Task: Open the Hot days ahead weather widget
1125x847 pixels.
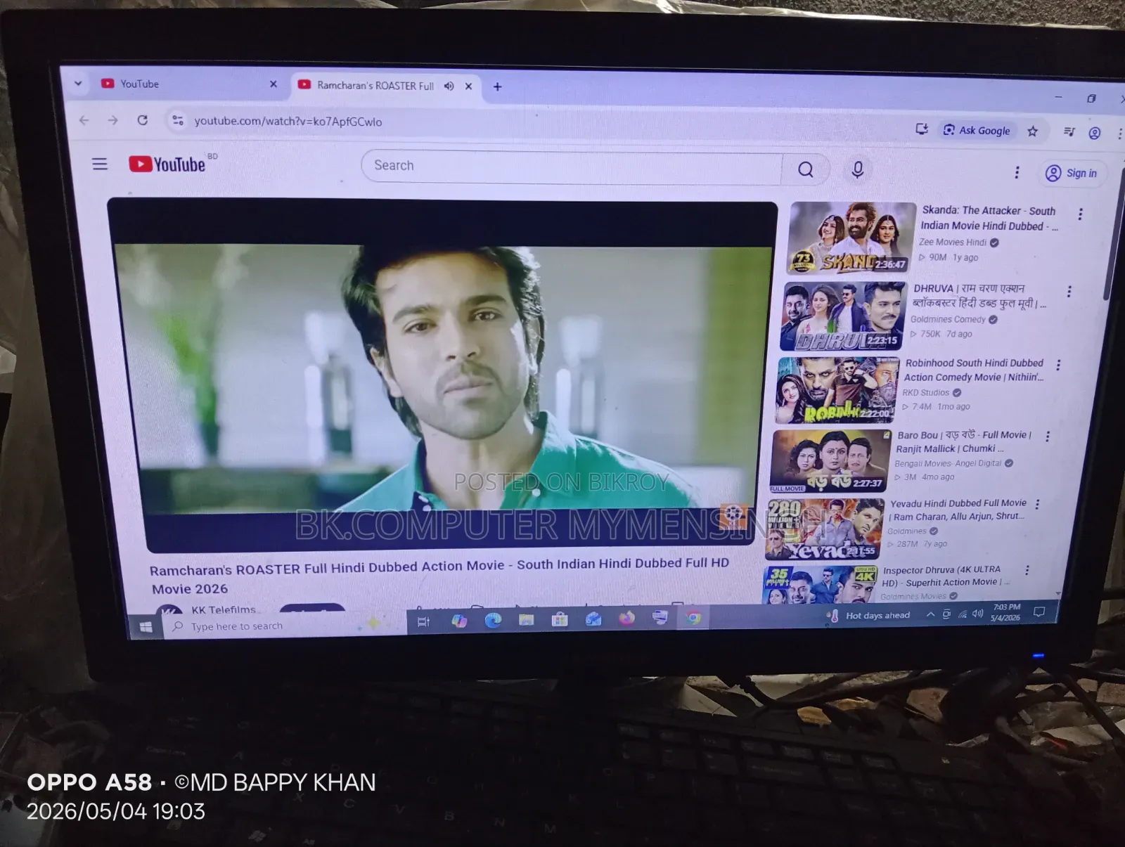Action: tap(869, 616)
